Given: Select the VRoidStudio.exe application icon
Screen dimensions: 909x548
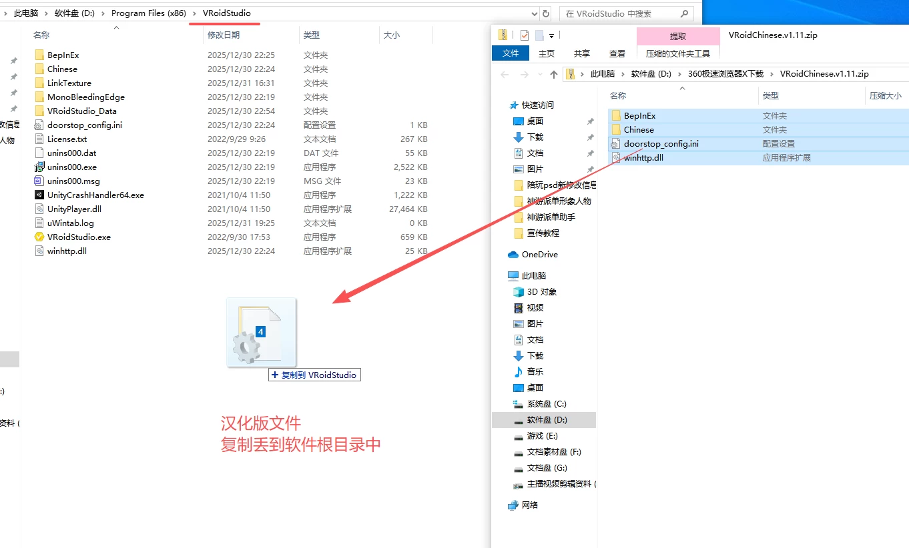Looking at the screenshot, I should [x=39, y=237].
